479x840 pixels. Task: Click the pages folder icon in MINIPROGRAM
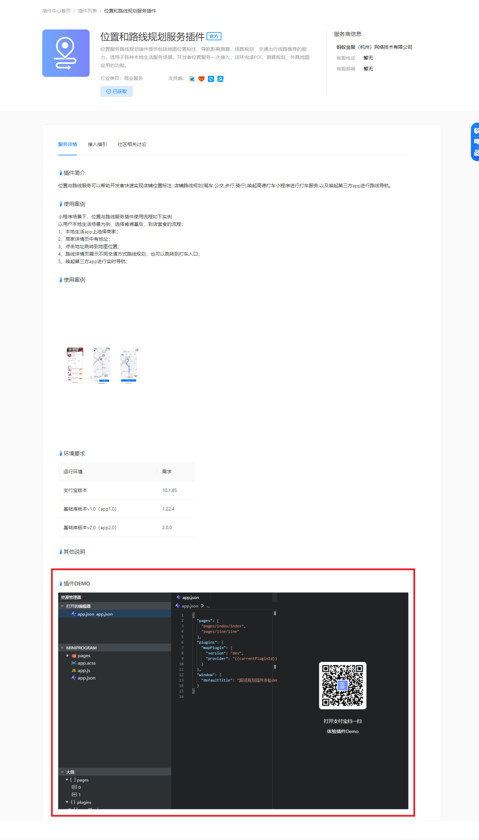pos(74,656)
